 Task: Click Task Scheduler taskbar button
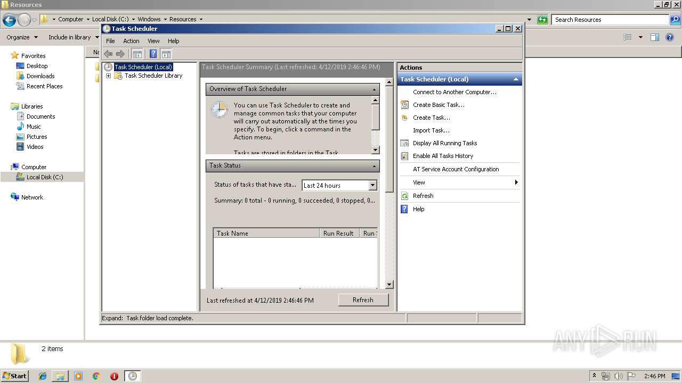tap(132, 376)
